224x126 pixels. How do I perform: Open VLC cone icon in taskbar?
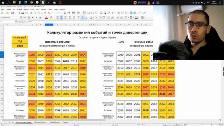149,2
